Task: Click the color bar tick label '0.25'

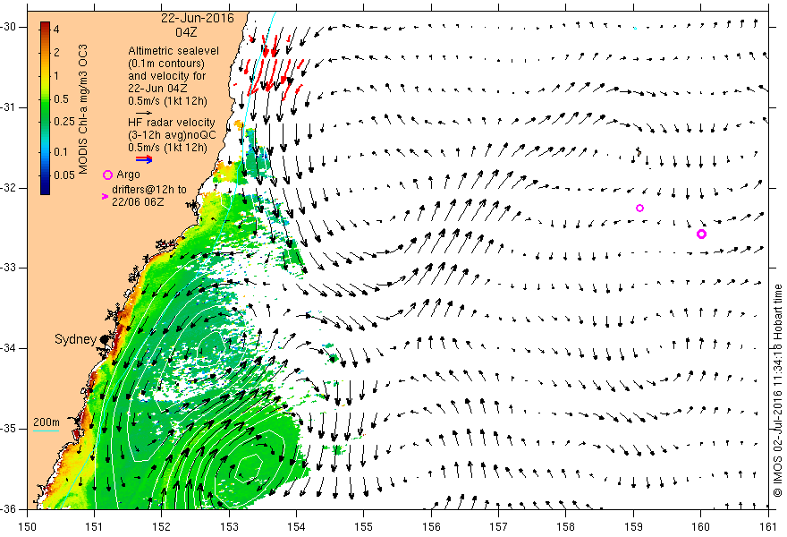Action: tap(64, 122)
